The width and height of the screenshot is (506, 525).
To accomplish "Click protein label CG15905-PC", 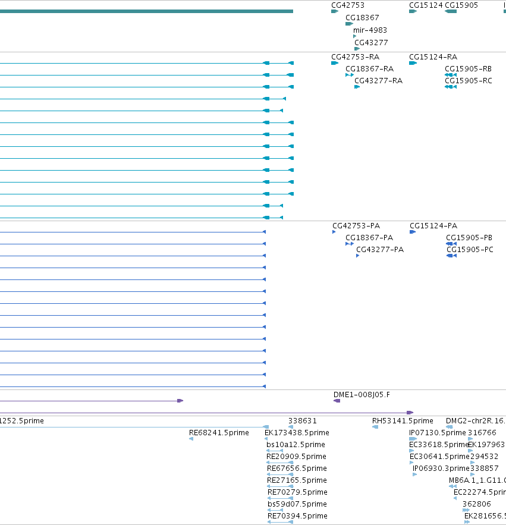I will [470, 250].
